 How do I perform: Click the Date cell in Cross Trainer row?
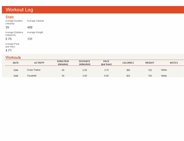click(16, 70)
